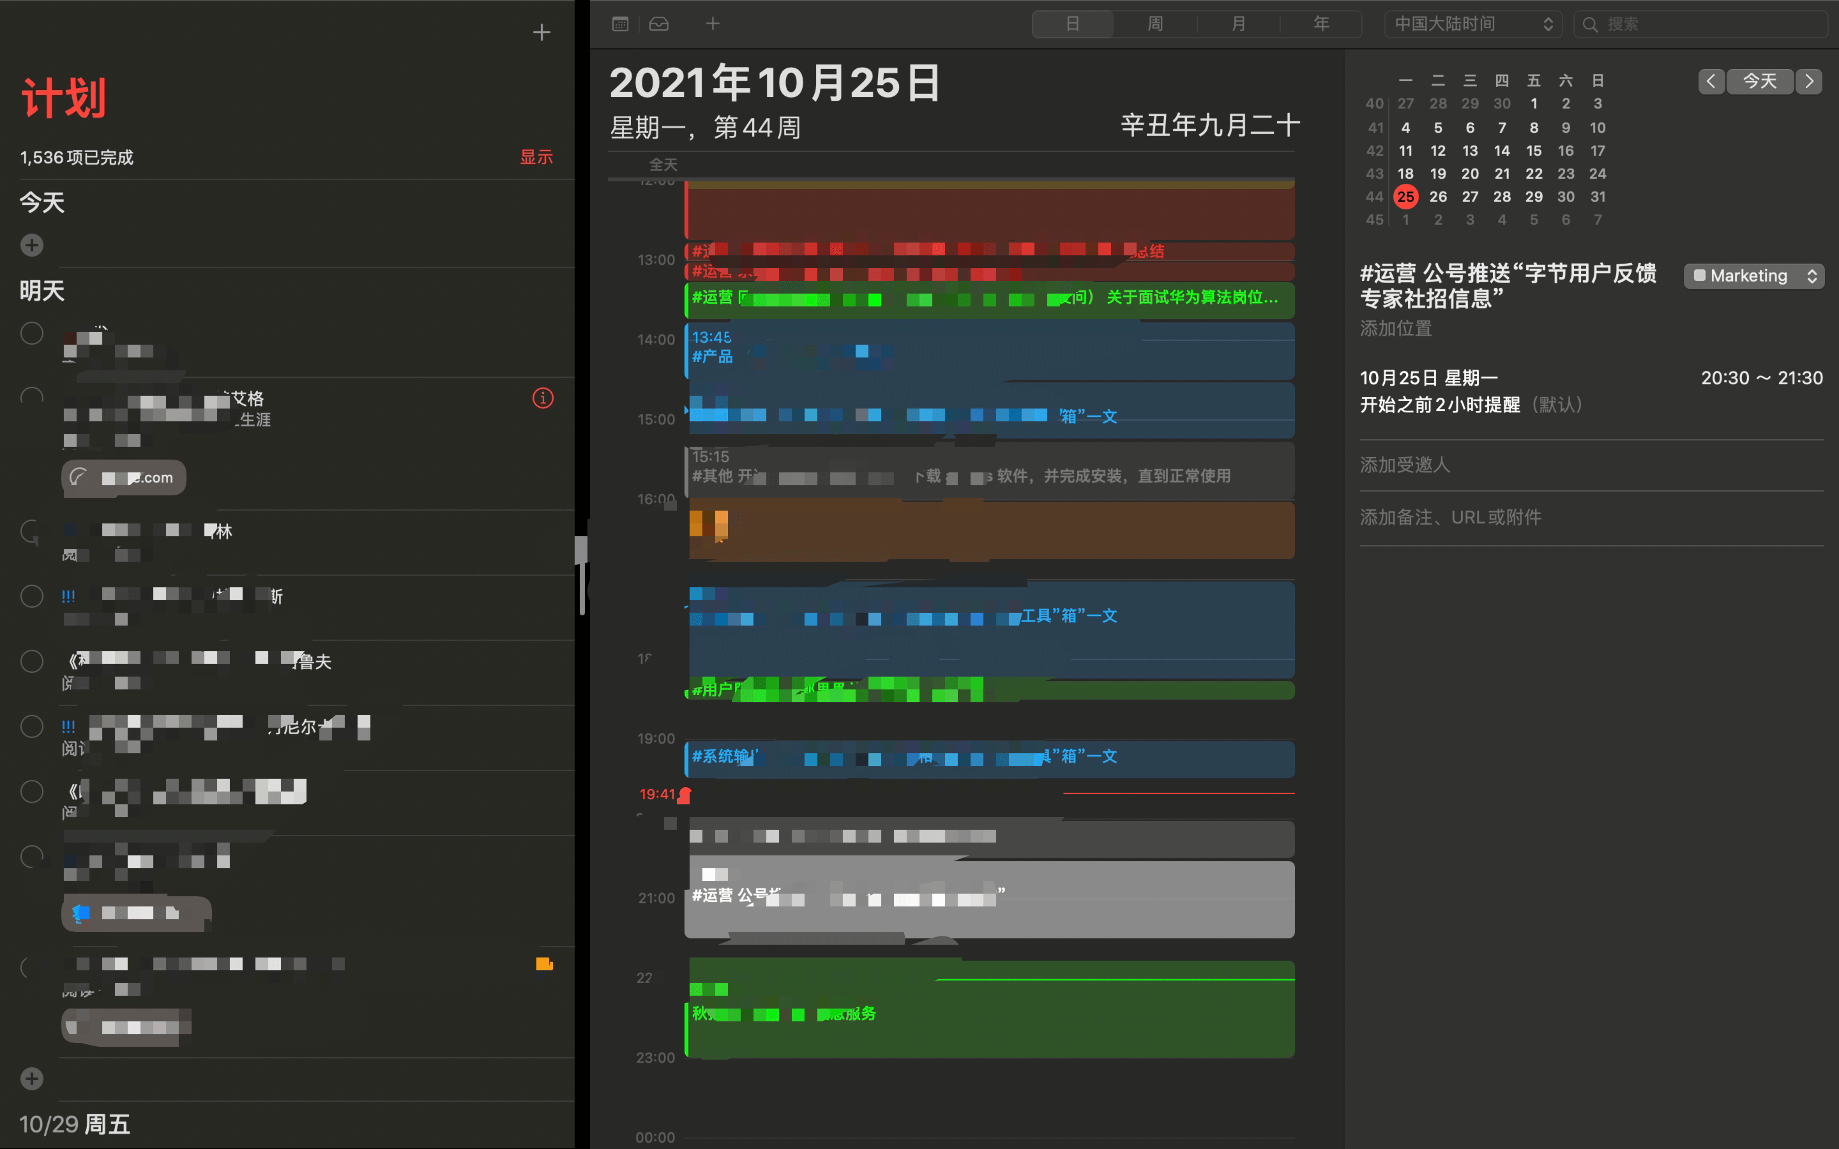Open the .com link attachment on the 艾格 reminder
This screenshot has width=1839, height=1149.
[124, 477]
